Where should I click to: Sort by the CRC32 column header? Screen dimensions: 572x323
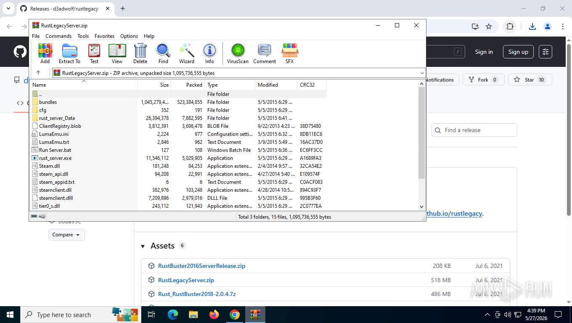[312, 85]
